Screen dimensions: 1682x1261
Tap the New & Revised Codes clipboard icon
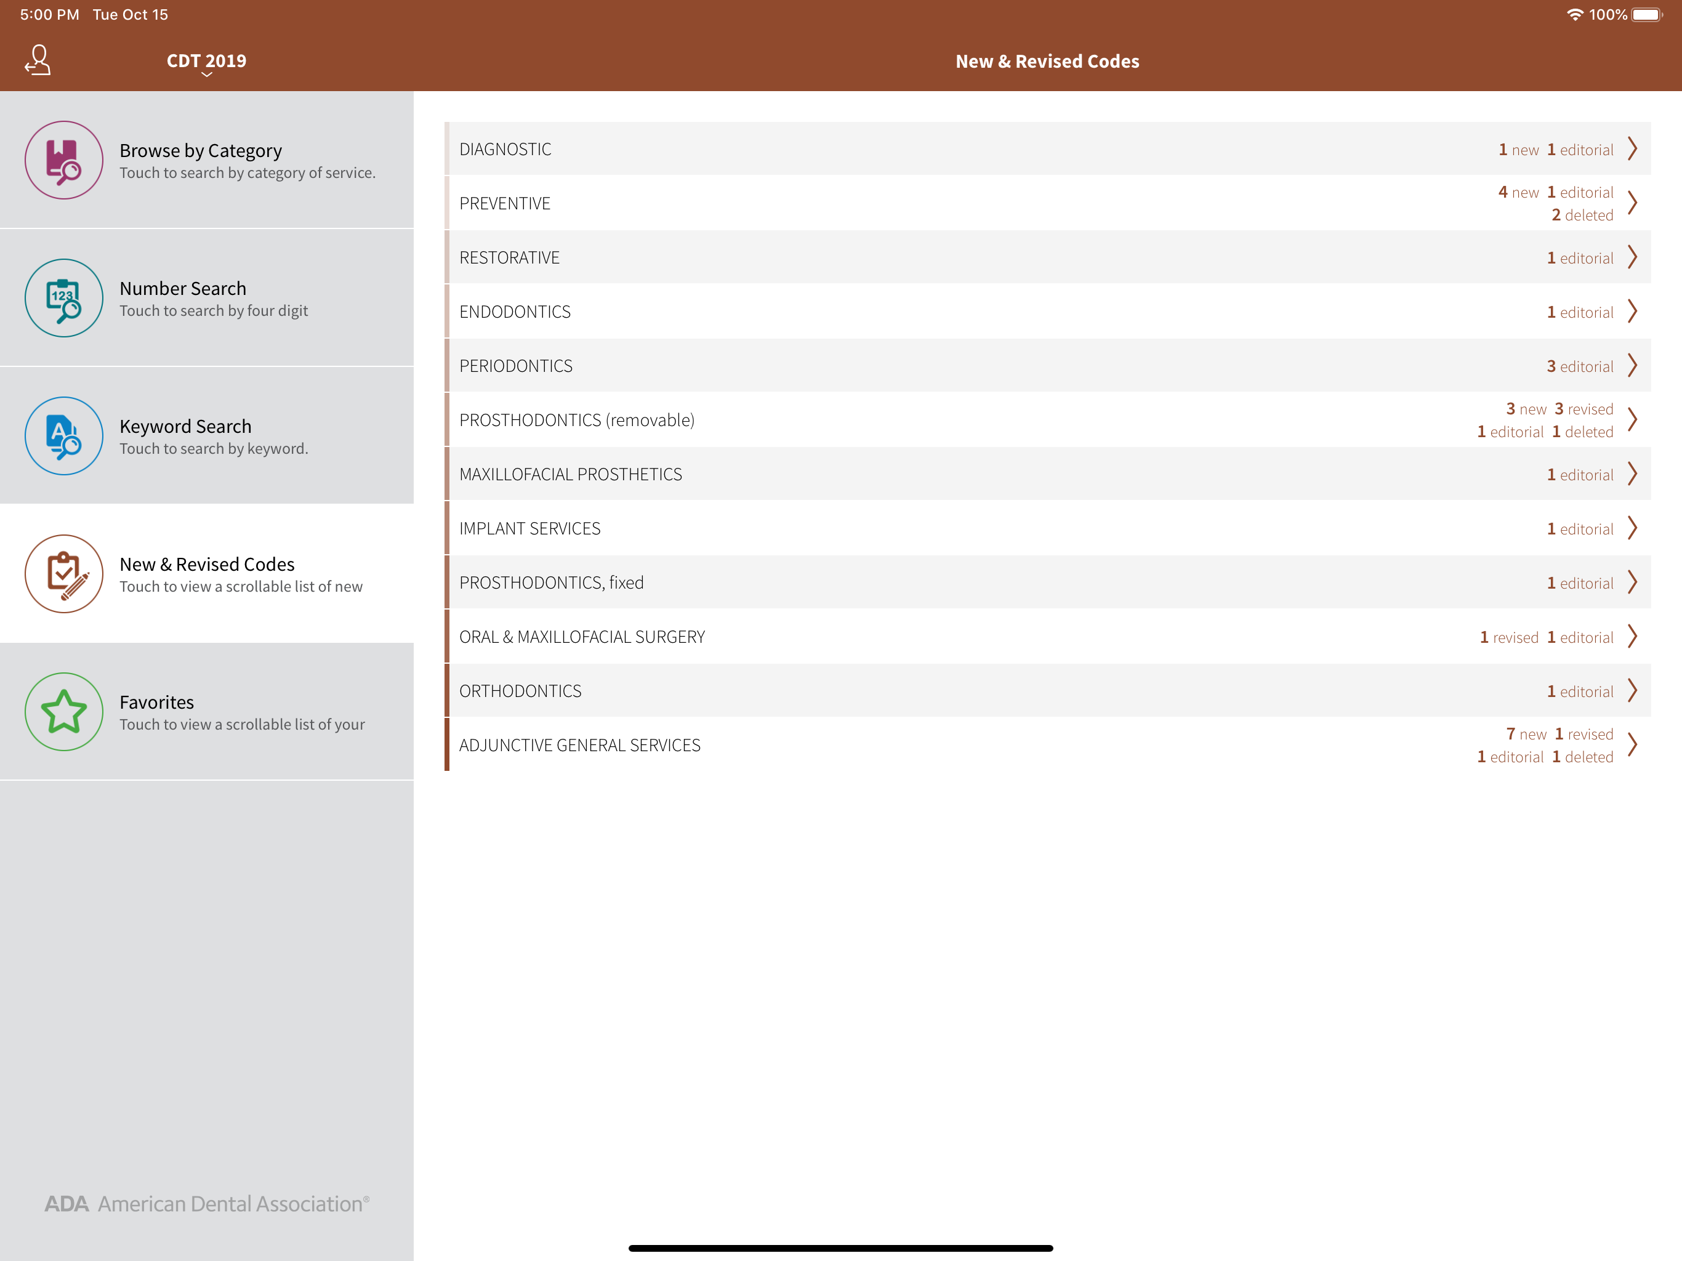coord(64,574)
